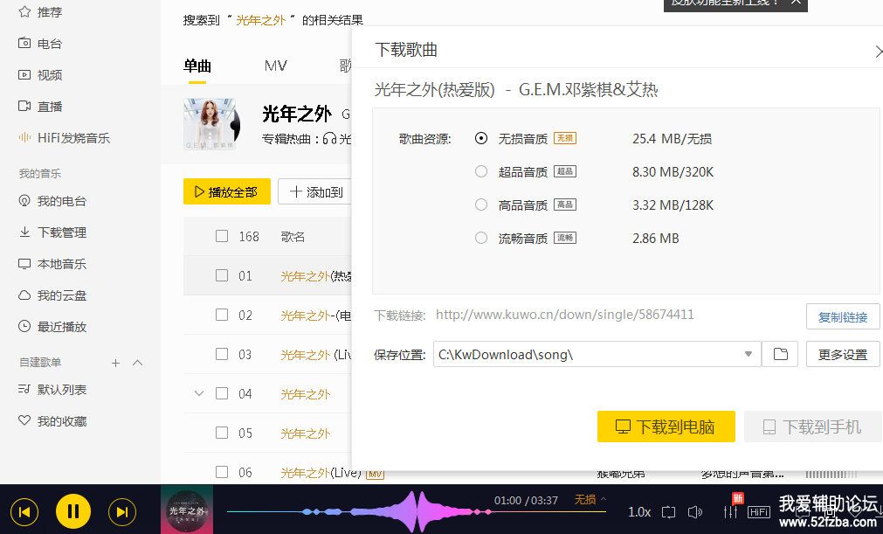Viewport: 883px width, 534px height.
Task: Check the box for song 02
Action: tap(222, 315)
